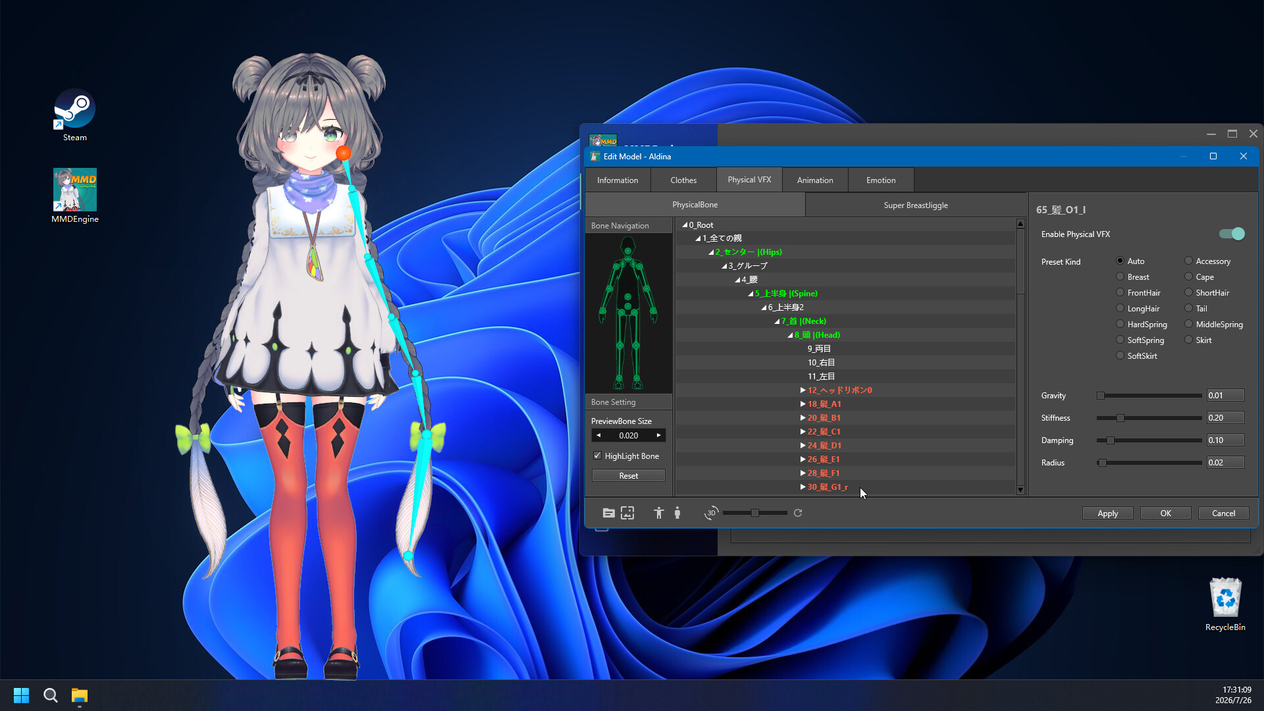Click the Gravity slider
This screenshot has width=1264, height=711.
pos(1149,396)
